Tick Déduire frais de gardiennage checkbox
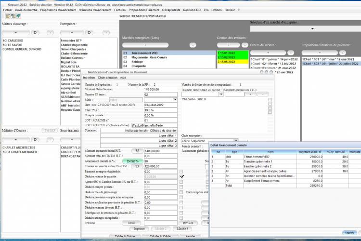Viewport: 361px width, 241px height. point(181,192)
